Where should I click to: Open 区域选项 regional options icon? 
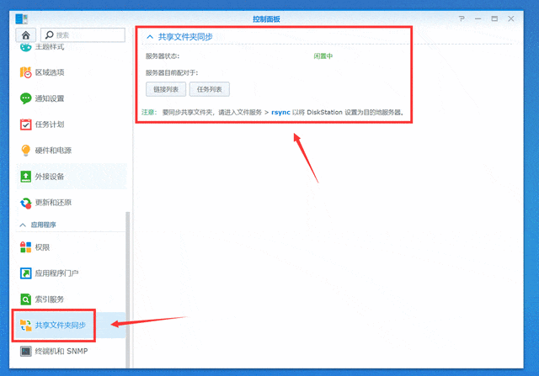(26, 72)
